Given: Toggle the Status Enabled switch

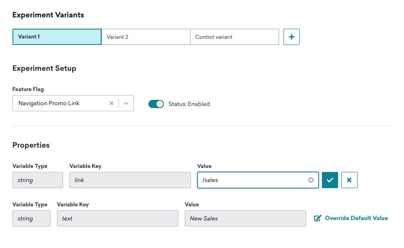Looking at the screenshot, I should (156, 104).
